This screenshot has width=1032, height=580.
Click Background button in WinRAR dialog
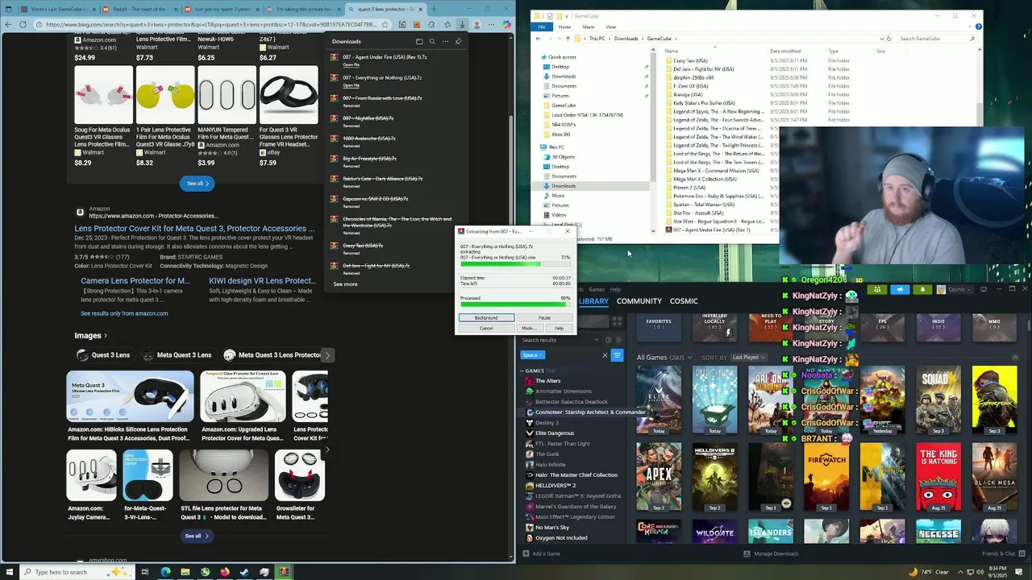pos(486,317)
